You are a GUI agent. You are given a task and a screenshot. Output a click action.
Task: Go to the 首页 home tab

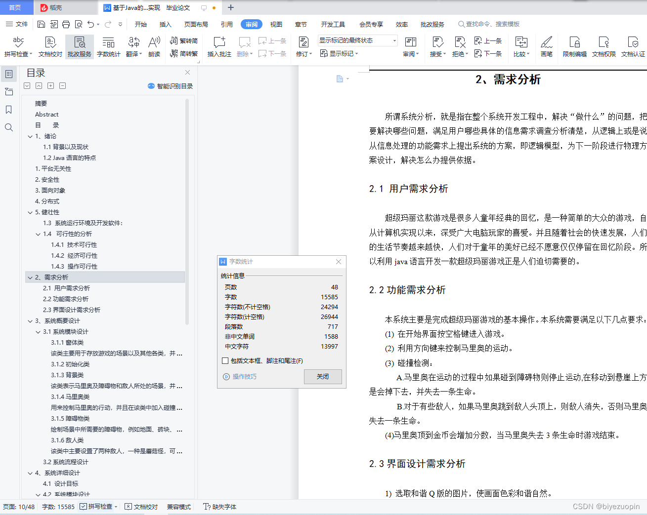coord(15,7)
